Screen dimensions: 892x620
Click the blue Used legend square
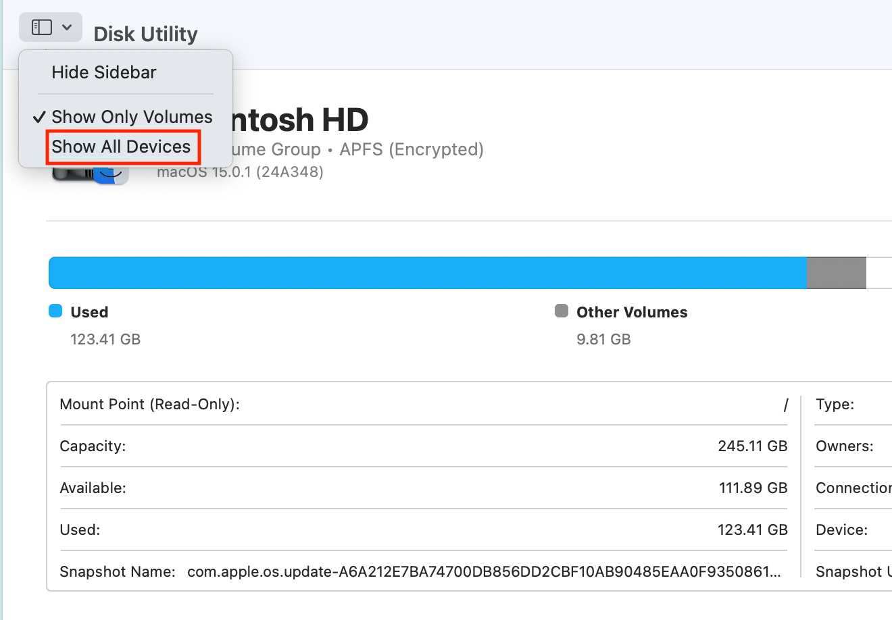[55, 311]
